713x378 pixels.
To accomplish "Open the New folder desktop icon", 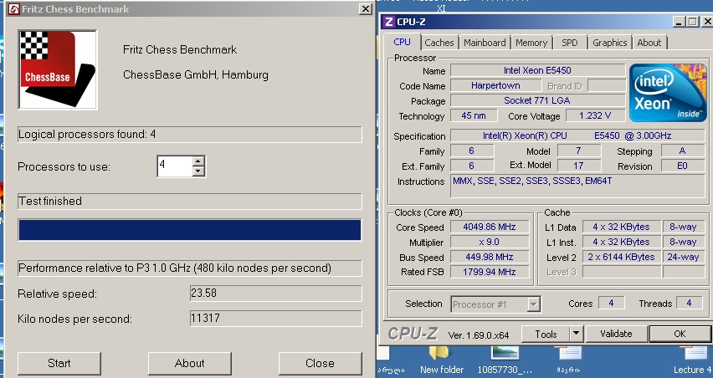I will click(442, 360).
